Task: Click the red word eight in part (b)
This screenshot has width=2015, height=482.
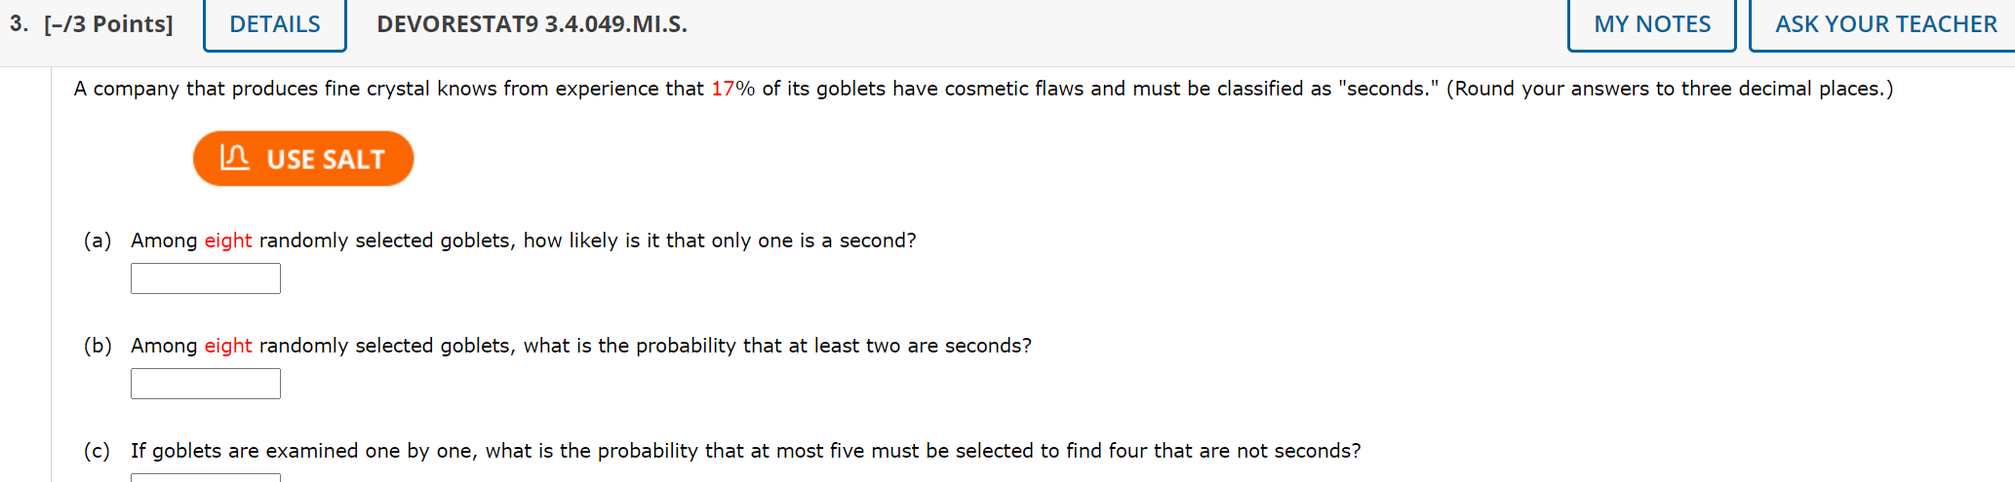Action: click(x=228, y=346)
